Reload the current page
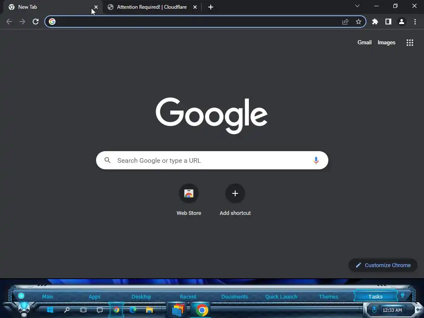Viewport: 424px width, 318px height. (36, 22)
